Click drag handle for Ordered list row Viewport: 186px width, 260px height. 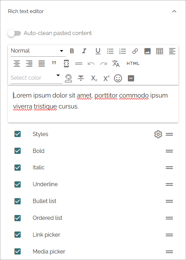pyautogui.click(x=169, y=218)
